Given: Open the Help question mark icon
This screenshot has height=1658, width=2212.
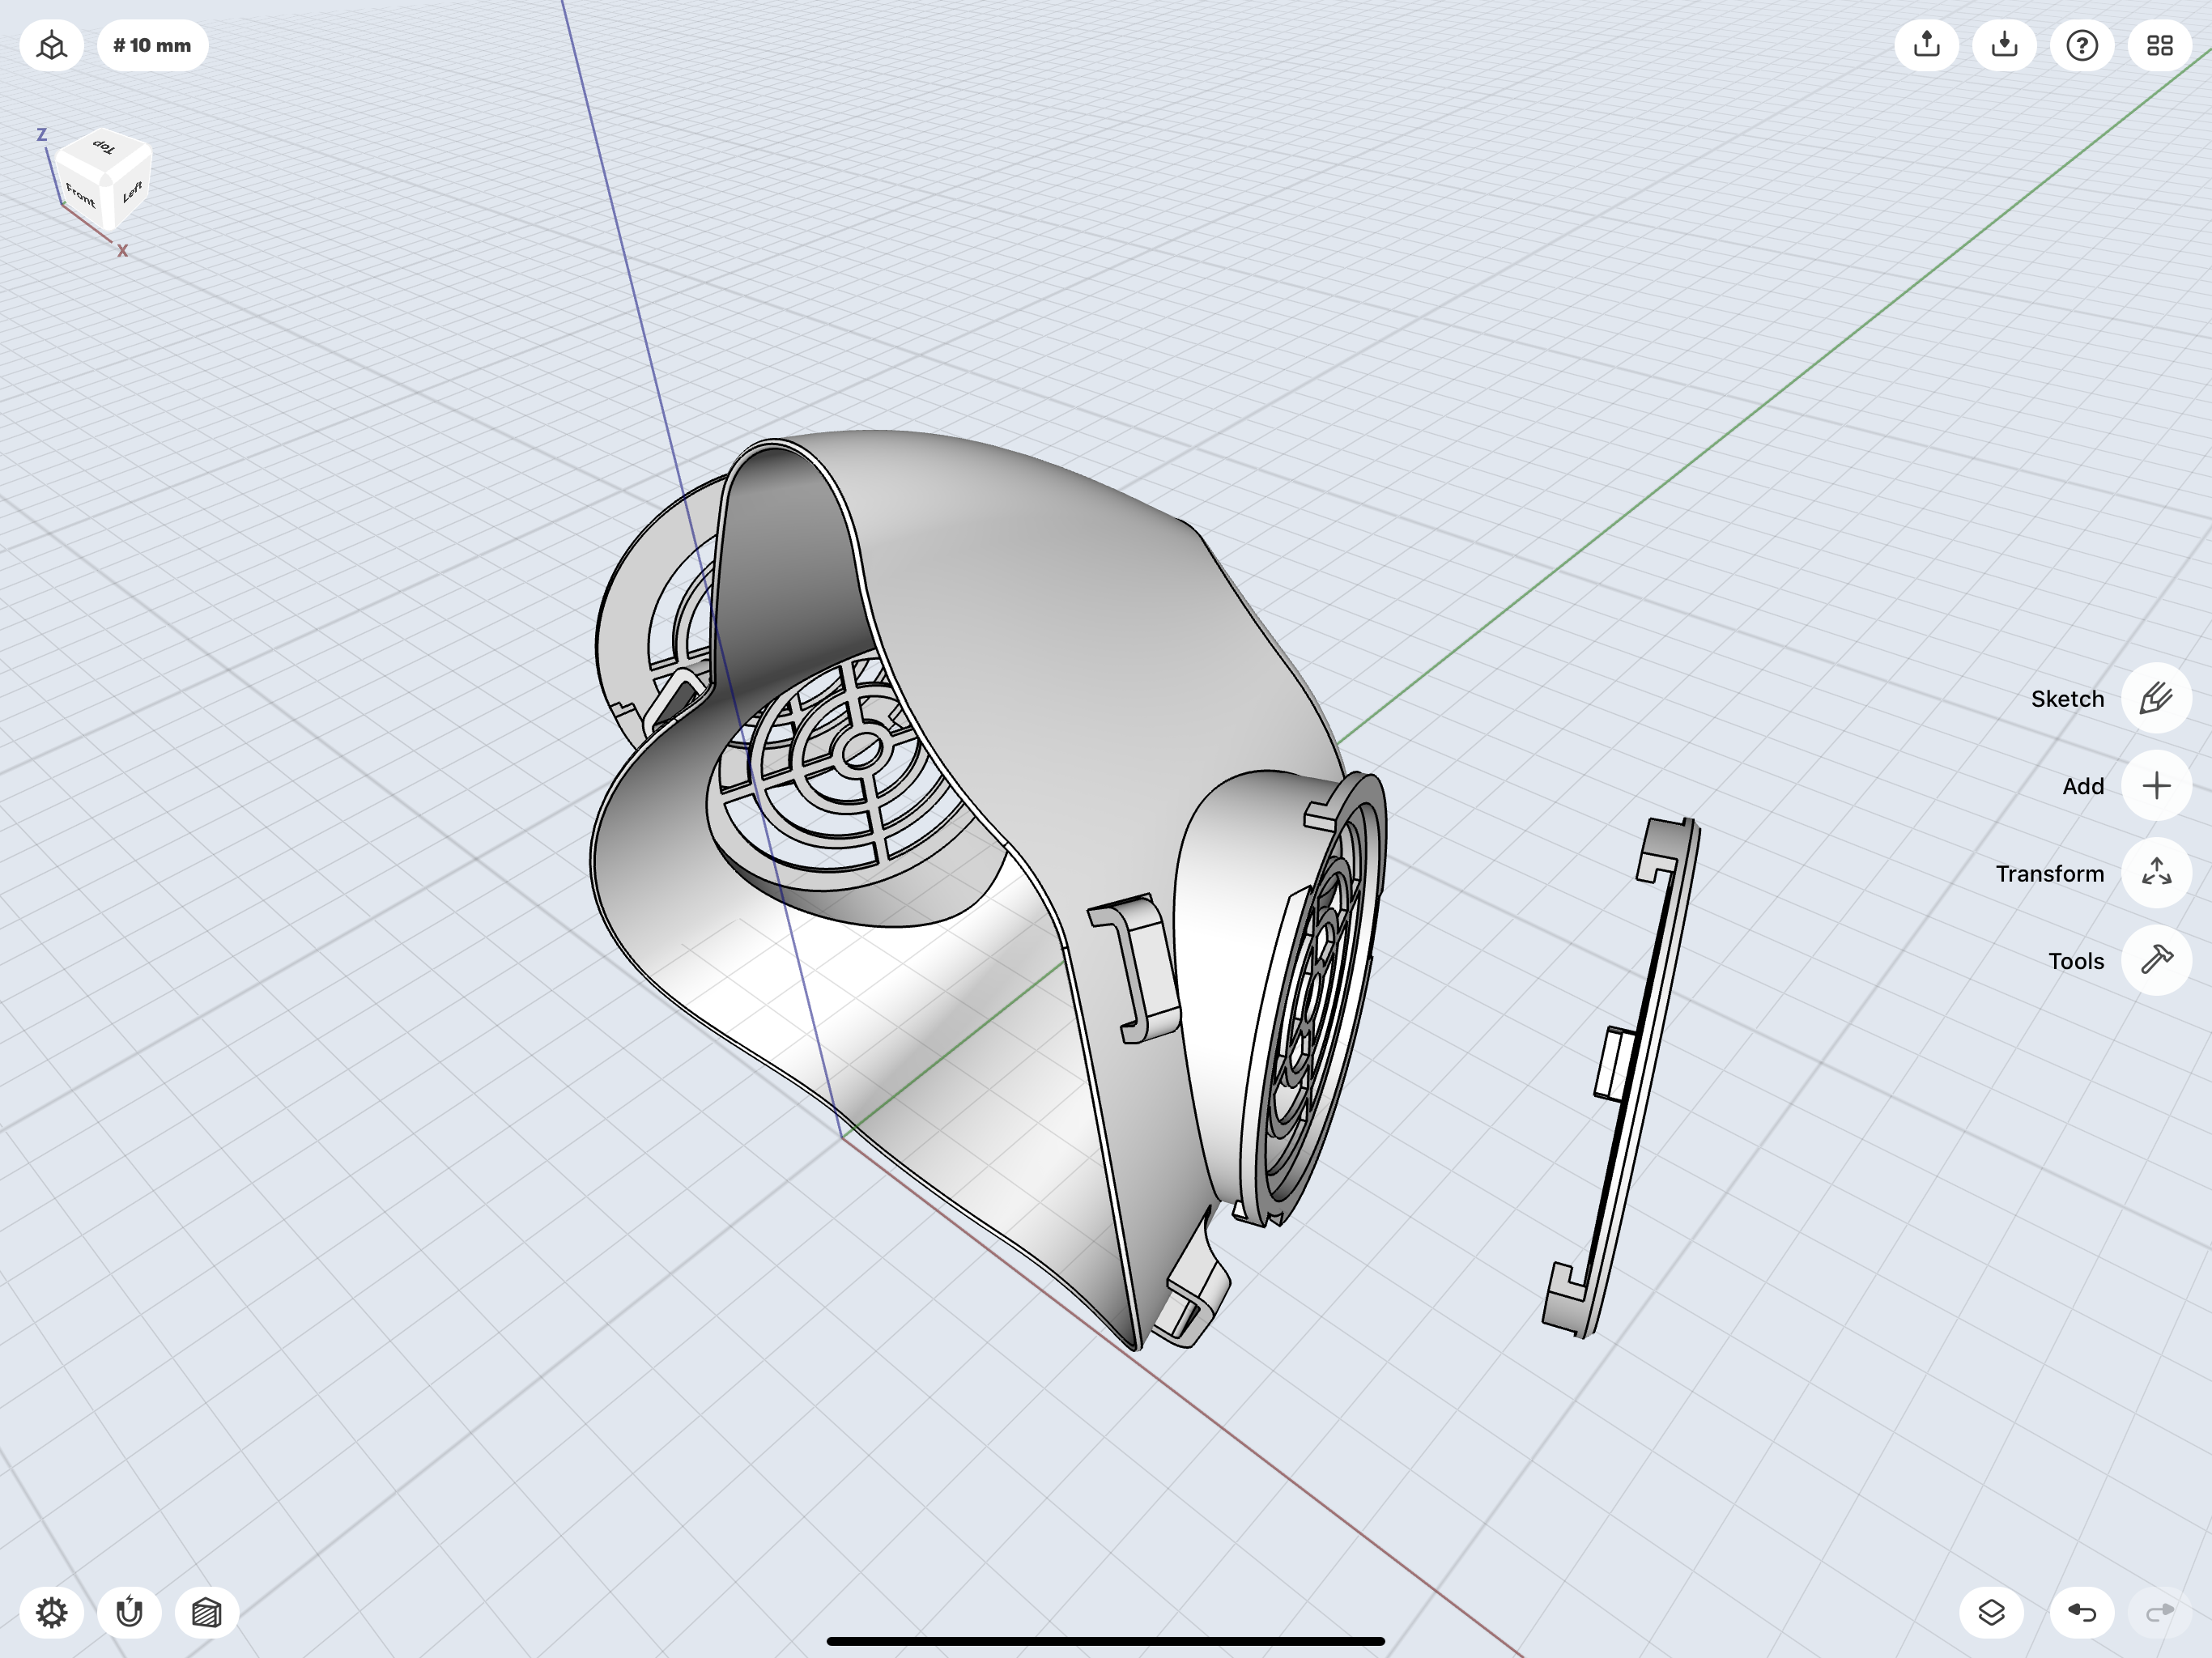Looking at the screenshot, I should point(2082,46).
